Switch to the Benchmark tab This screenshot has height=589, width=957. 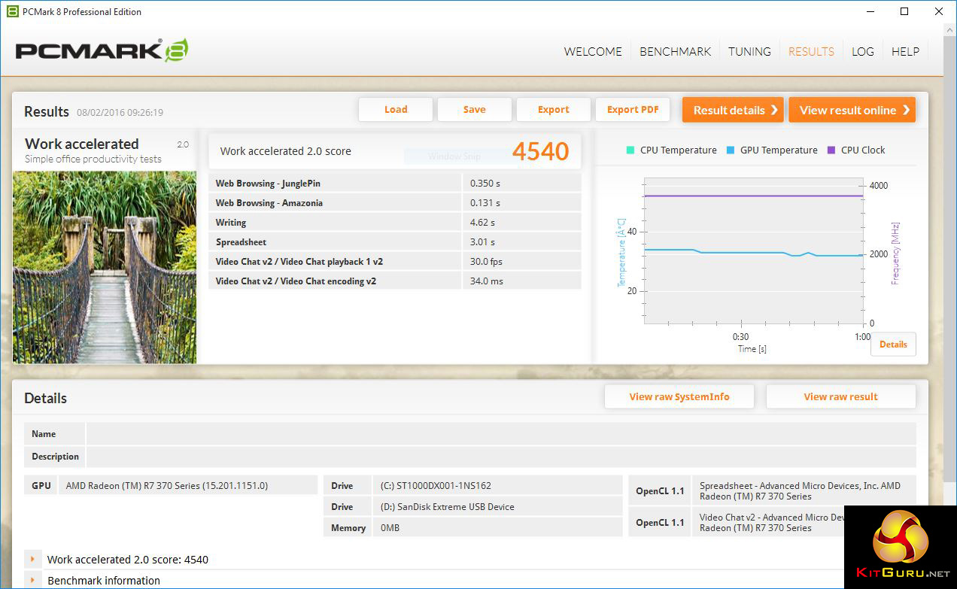coord(675,51)
